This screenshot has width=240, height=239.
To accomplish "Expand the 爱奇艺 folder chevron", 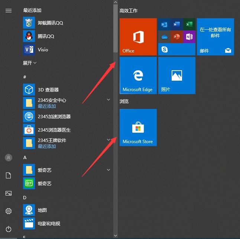I will pyautogui.click(x=108, y=170).
